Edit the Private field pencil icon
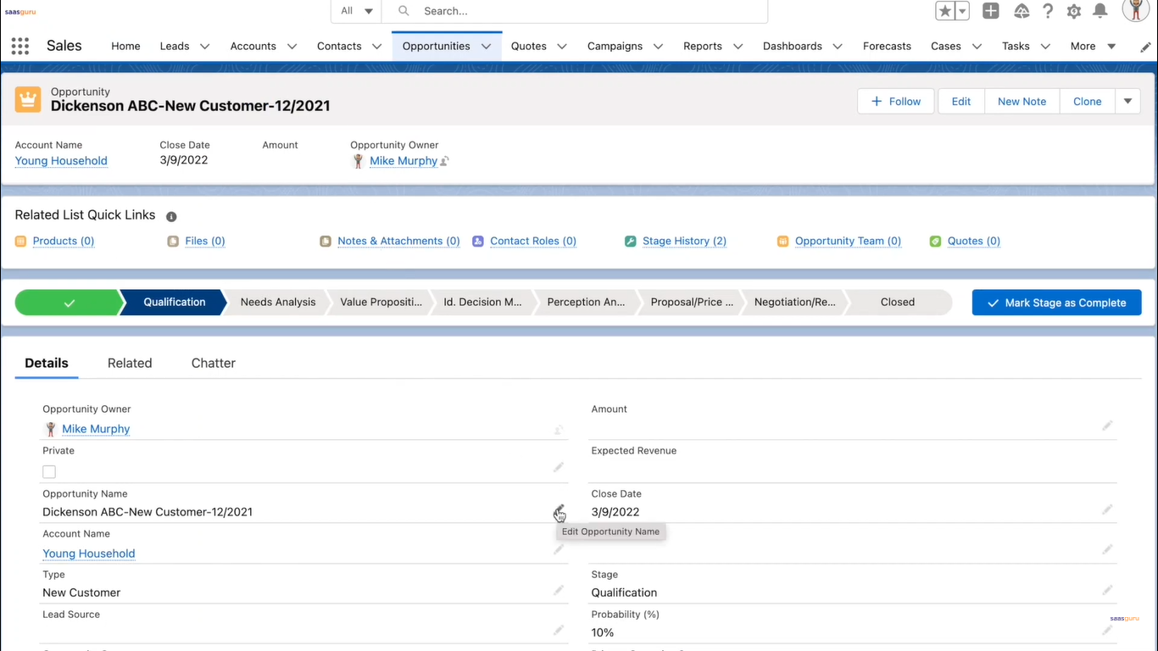1158x651 pixels. coord(559,467)
